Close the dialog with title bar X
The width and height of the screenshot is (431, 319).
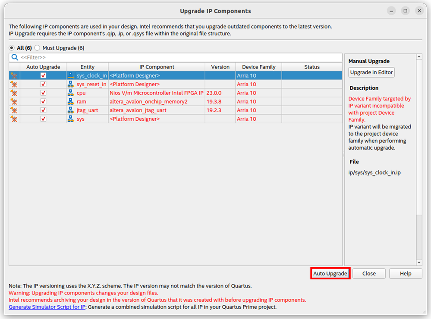tap(419, 11)
